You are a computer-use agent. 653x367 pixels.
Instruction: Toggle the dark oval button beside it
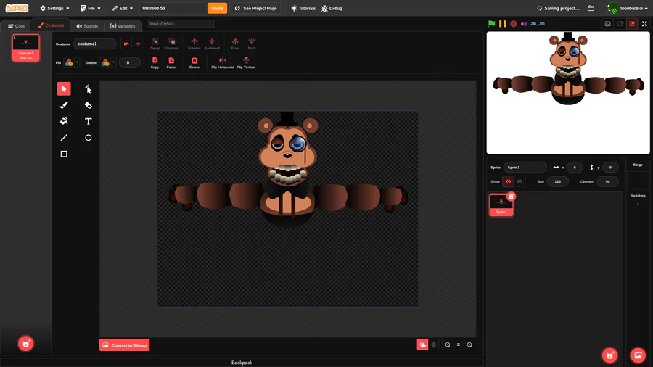coord(434,345)
